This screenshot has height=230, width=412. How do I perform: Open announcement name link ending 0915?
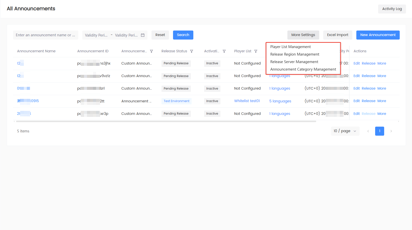pyautogui.click(x=28, y=101)
